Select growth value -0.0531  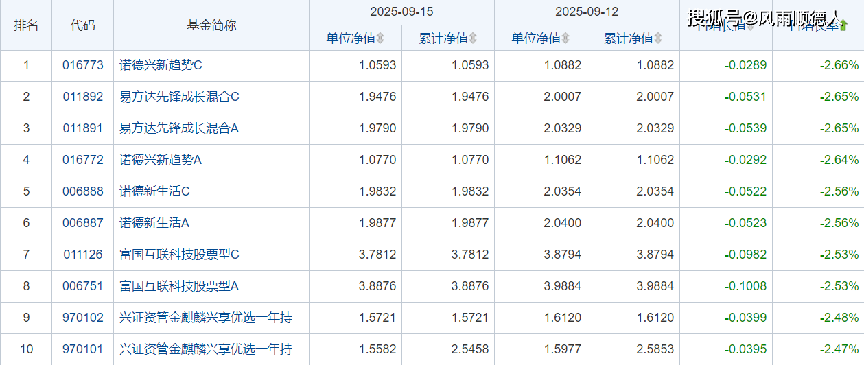745,97
